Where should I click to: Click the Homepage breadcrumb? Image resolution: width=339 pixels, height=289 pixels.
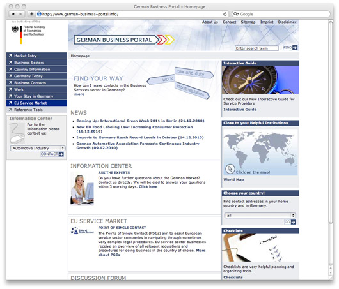80,56
